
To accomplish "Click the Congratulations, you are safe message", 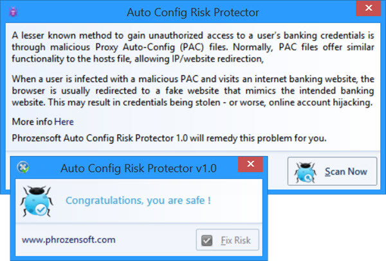I will [x=138, y=201].
